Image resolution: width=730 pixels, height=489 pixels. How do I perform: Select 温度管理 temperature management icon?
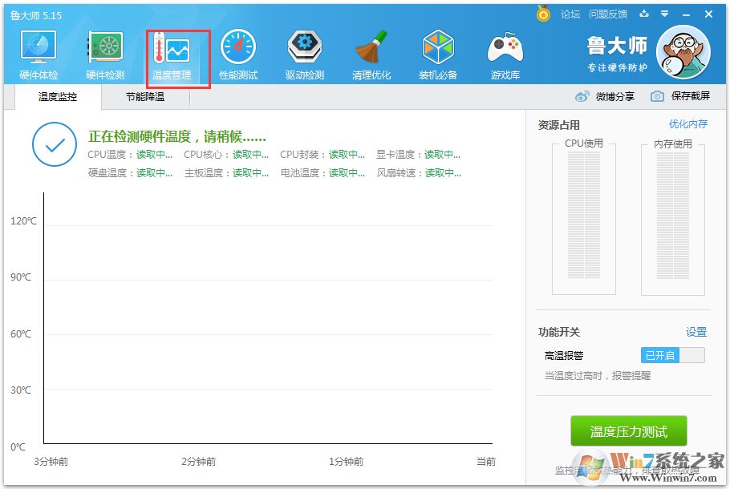172,55
